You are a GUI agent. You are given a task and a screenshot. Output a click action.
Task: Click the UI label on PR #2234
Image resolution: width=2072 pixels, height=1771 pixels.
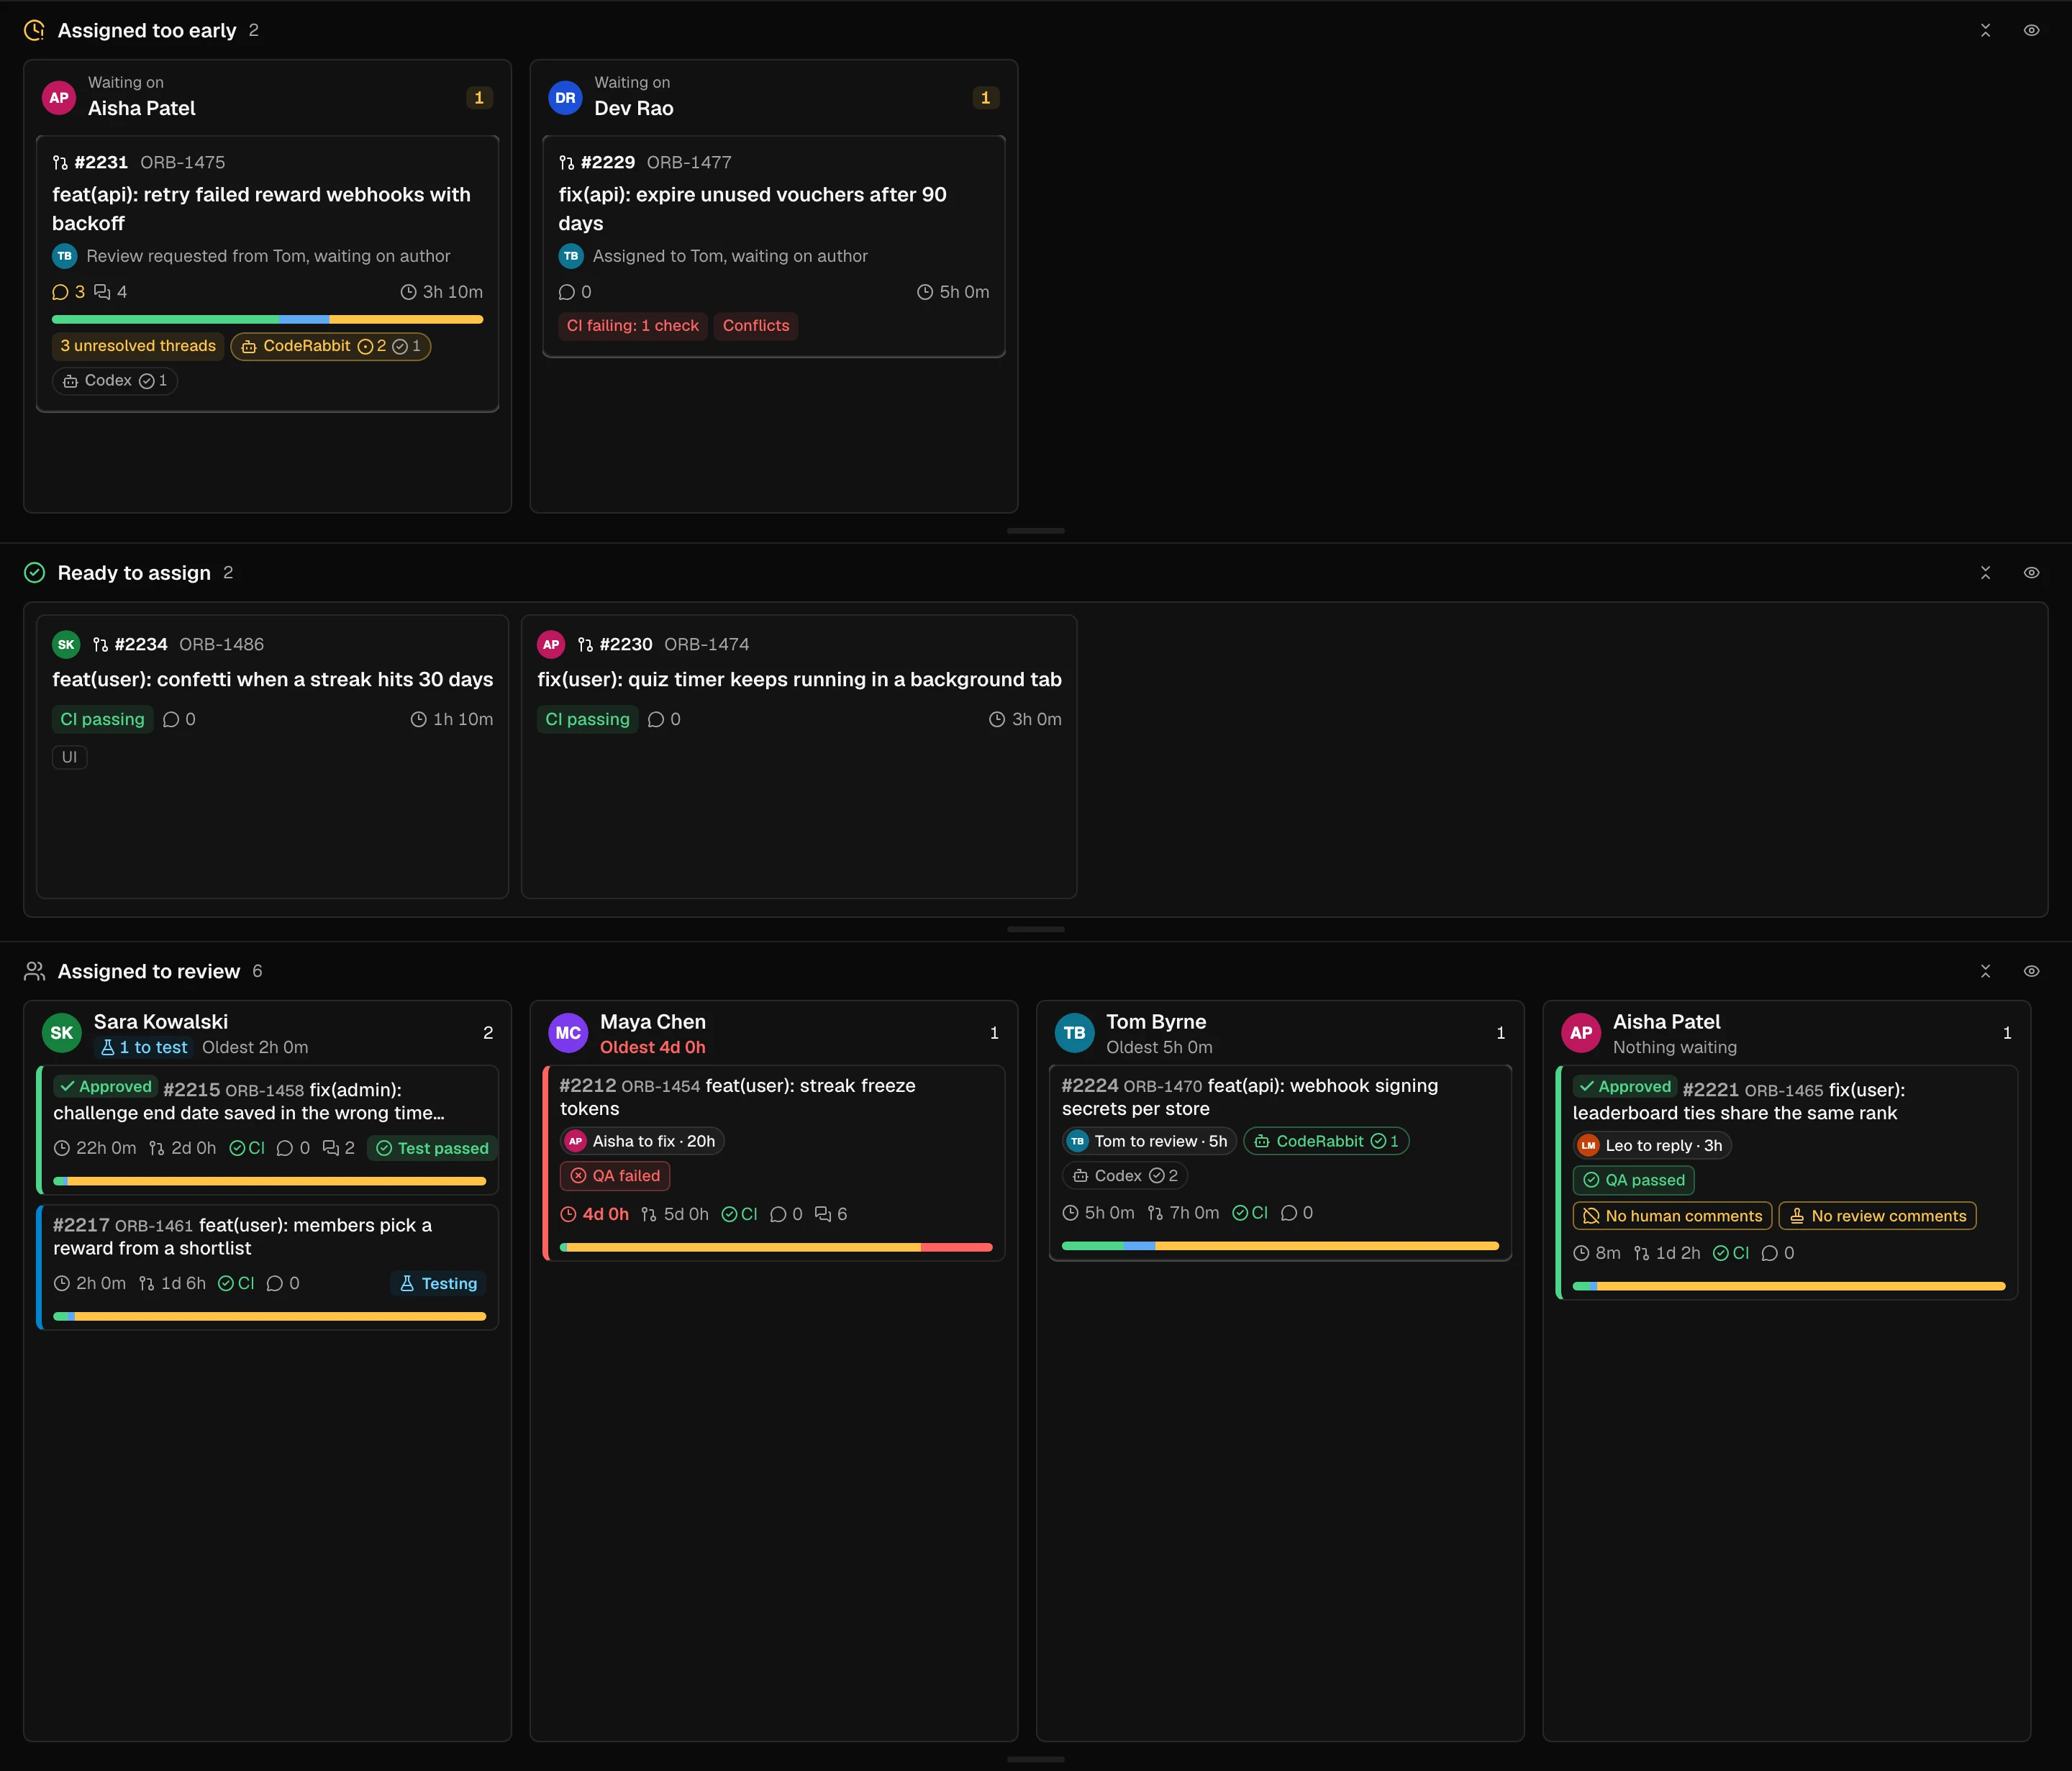pyautogui.click(x=69, y=757)
